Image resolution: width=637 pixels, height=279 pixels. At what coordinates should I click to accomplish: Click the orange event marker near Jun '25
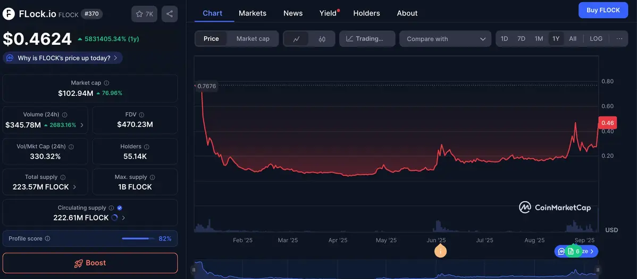[x=440, y=251]
